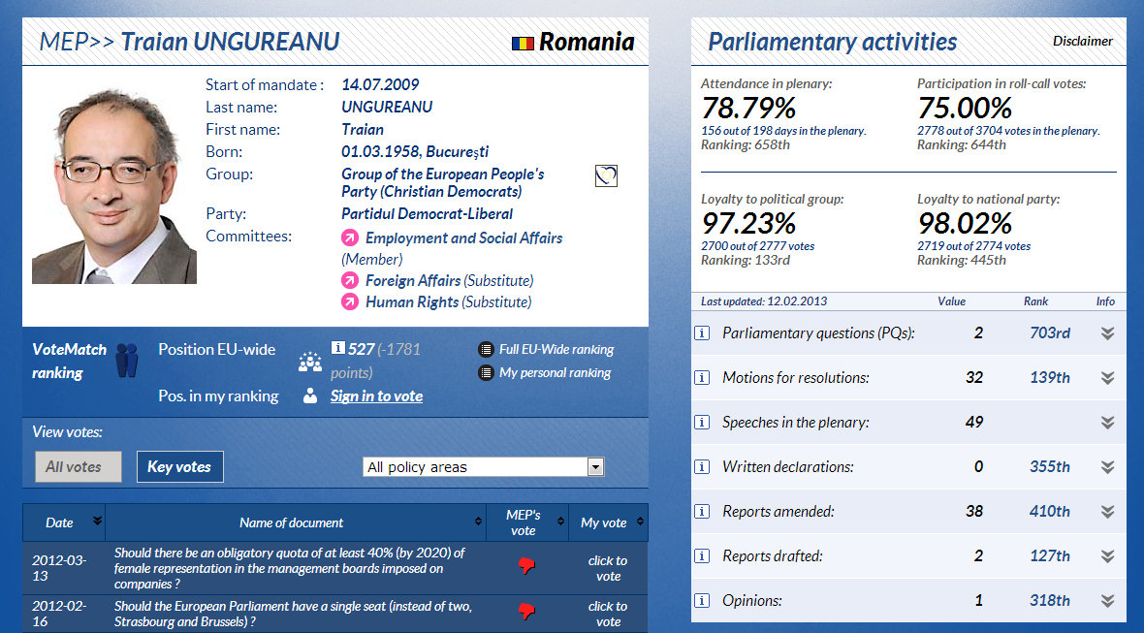Click info icon next to Parliamentary questions
The image size is (1144, 633).
point(702,333)
